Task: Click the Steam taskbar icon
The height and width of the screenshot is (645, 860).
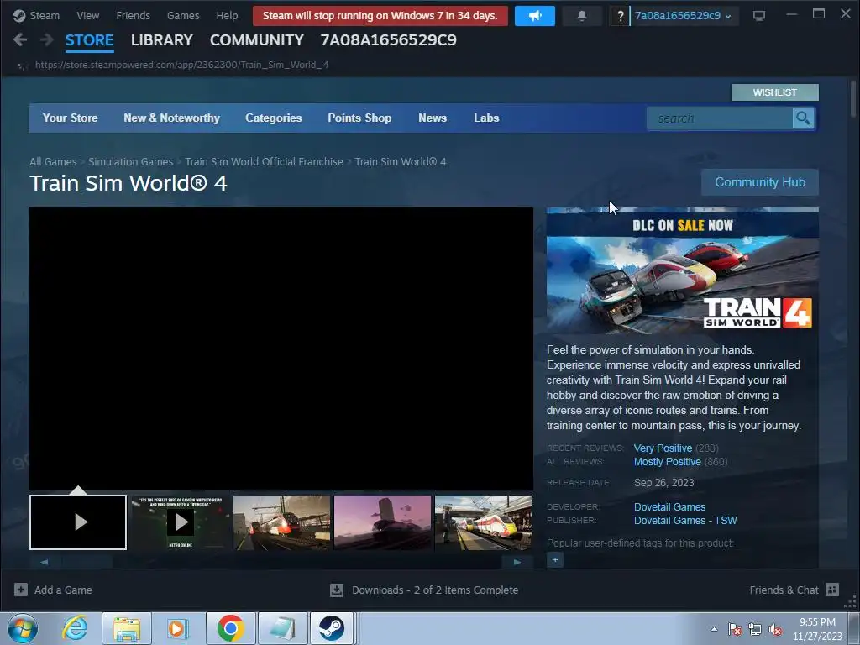Action: pyautogui.click(x=332, y=628)
